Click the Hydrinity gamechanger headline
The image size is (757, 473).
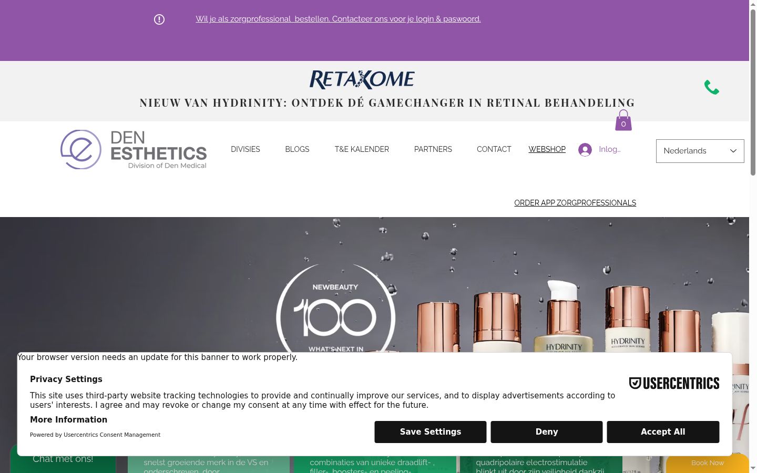(387, 102)
